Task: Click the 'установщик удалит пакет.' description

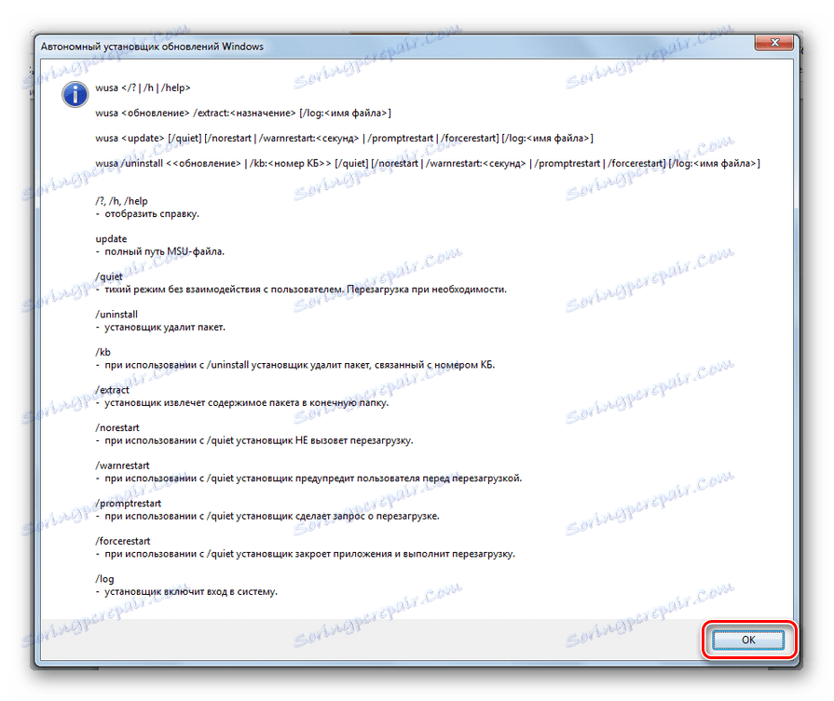Action: [x=160, y=327]
